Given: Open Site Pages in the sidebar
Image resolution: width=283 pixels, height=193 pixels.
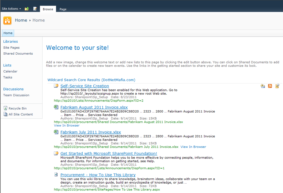Looking at the screenshot, I should pyautogui.click(x=11, y=47).
